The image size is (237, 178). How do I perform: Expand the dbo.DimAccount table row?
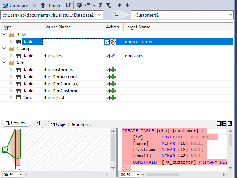[11, 77]
